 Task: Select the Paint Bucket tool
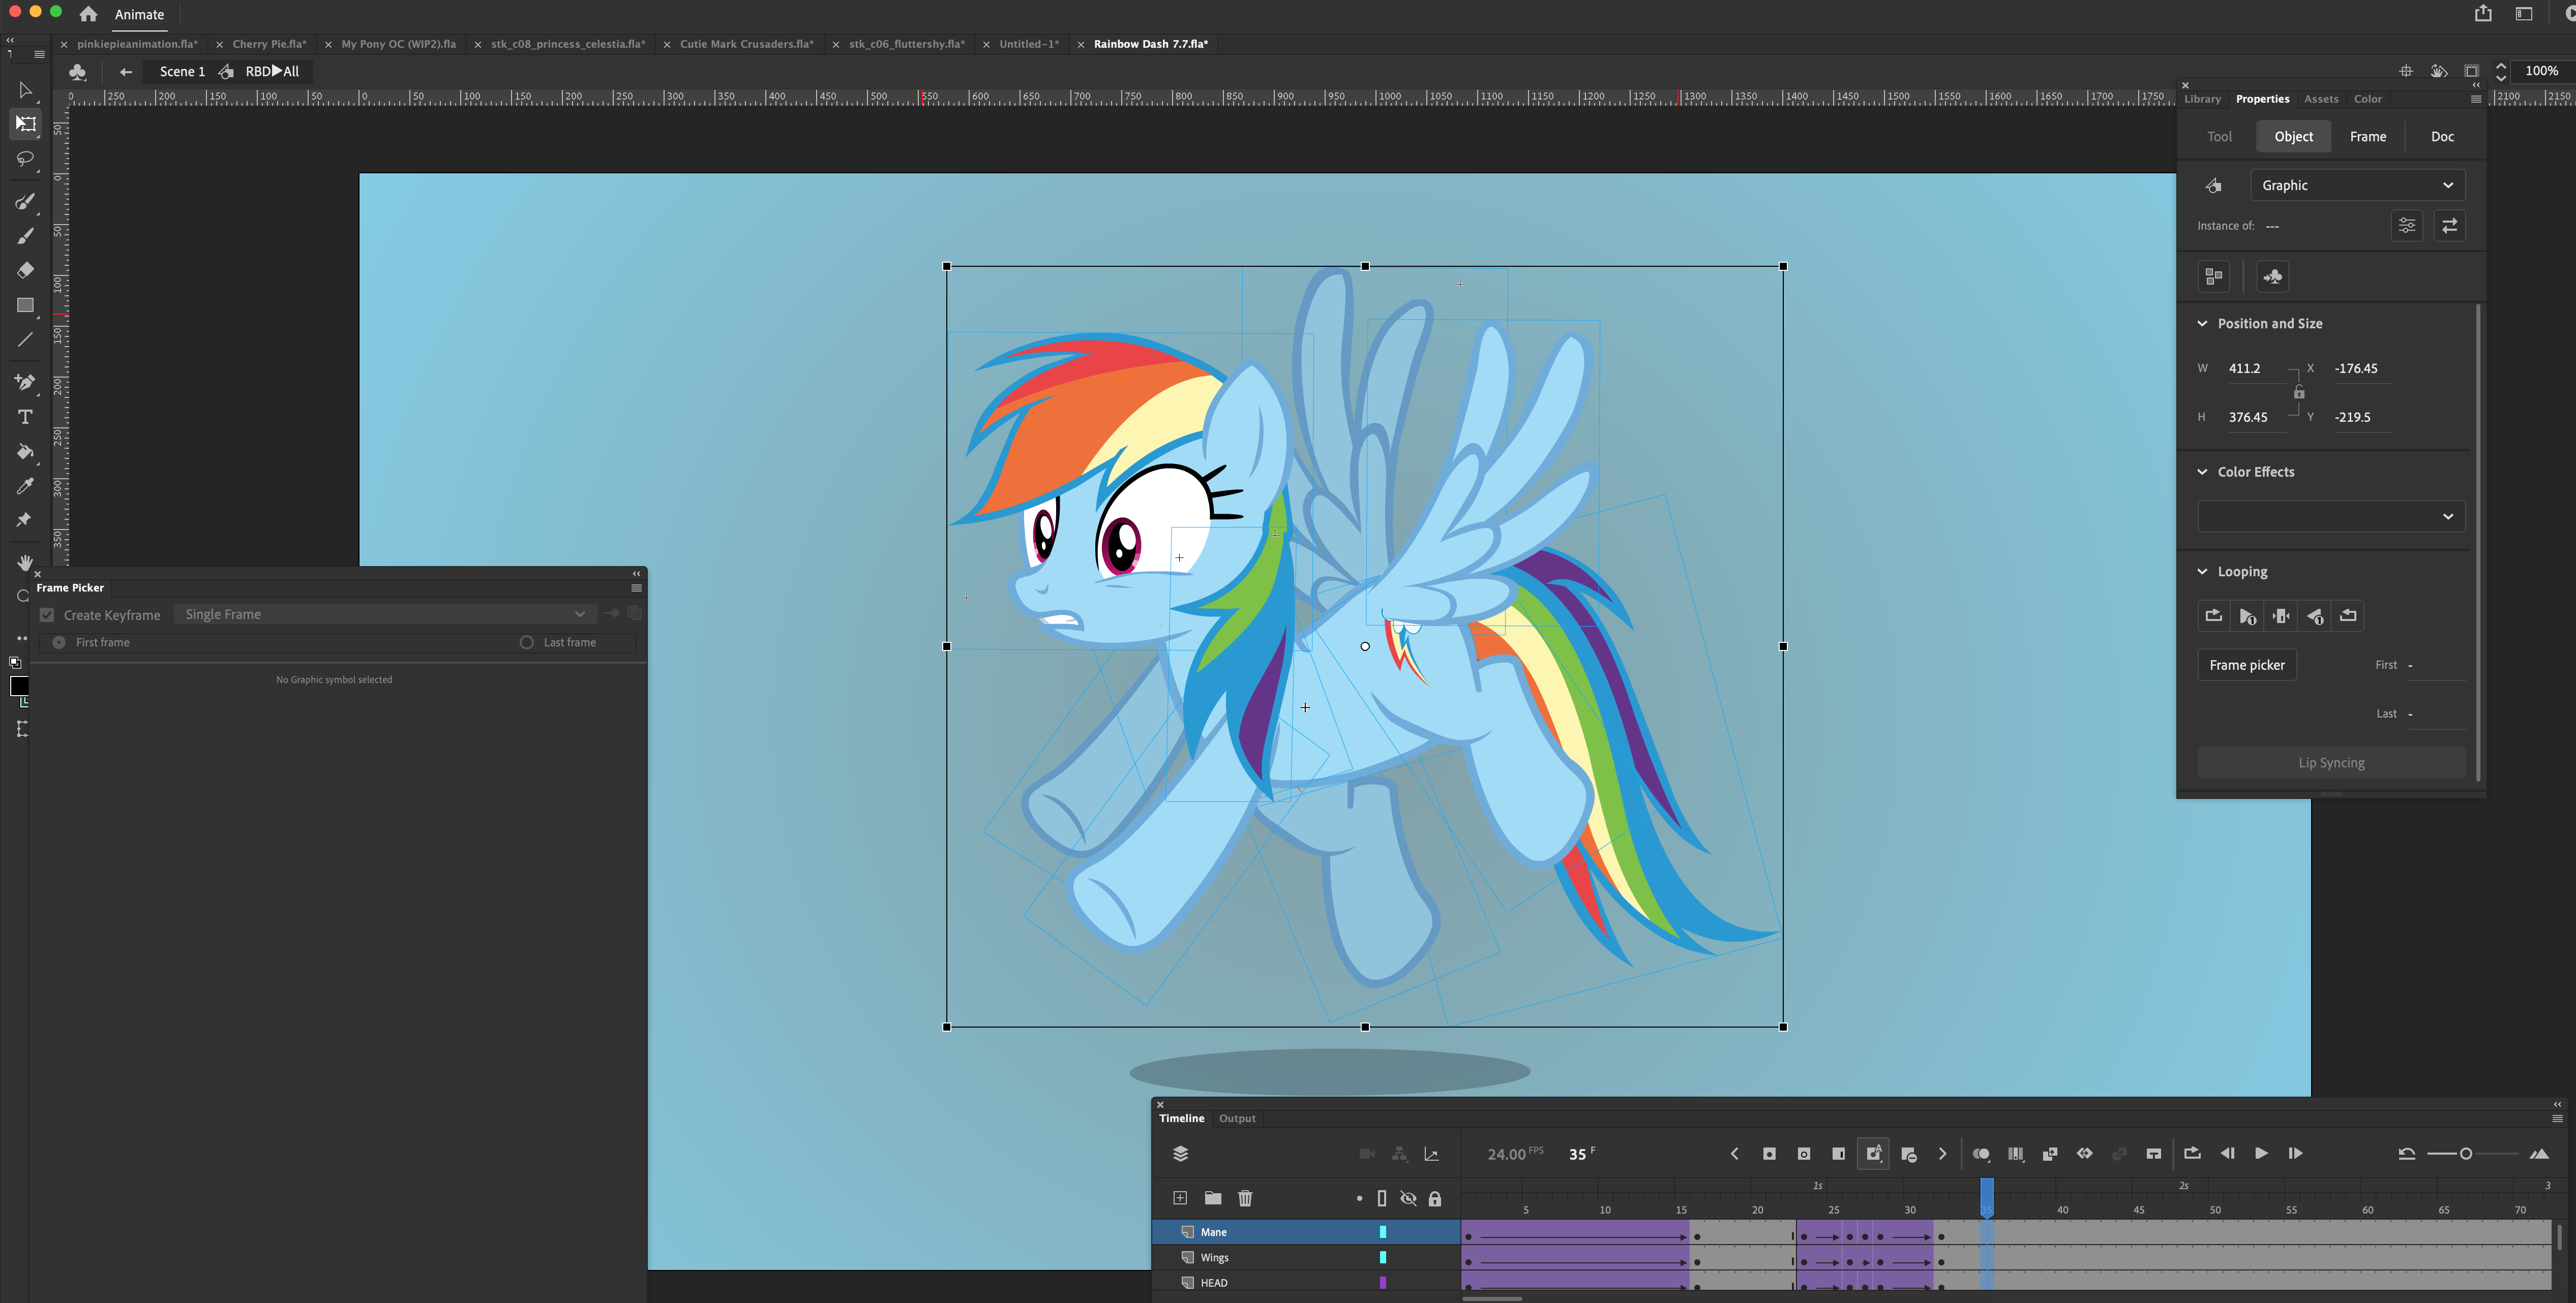(26, 452)
